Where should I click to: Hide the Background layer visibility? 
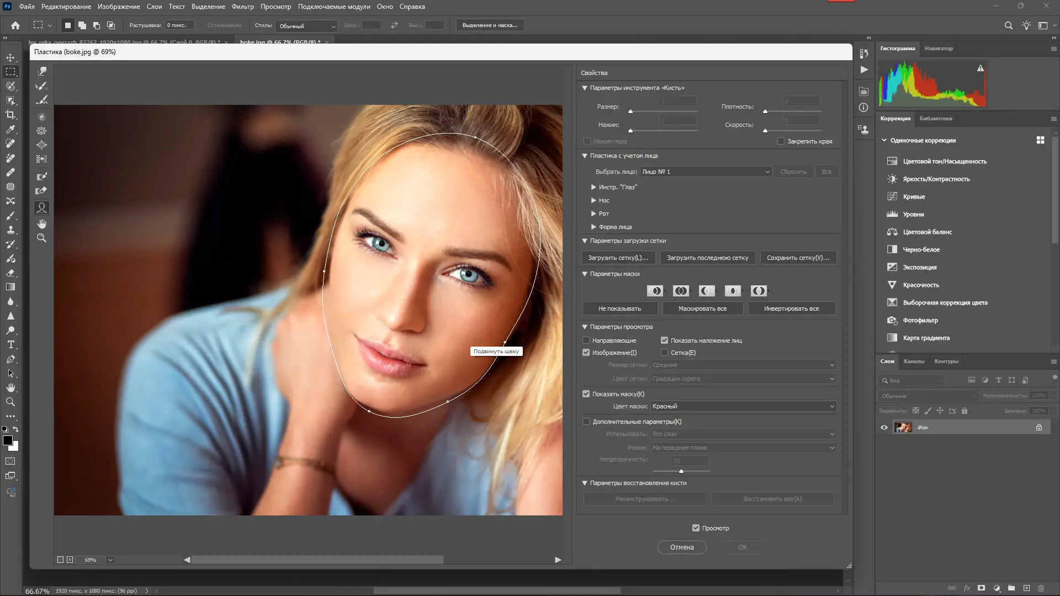point(884,428)
